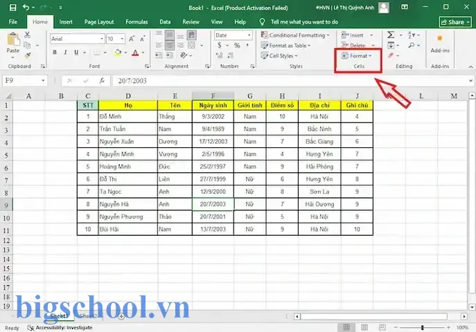Click the Save icon in the title bar
This screenshot has width=476, height=332.
tap(12, 8)
